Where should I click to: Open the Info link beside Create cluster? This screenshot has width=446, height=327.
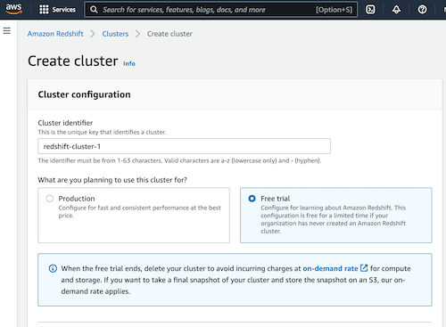click(129, 63)
